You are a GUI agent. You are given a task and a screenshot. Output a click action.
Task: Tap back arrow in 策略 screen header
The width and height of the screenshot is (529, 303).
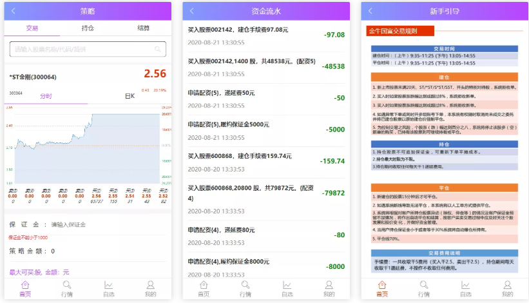[14, 12]
